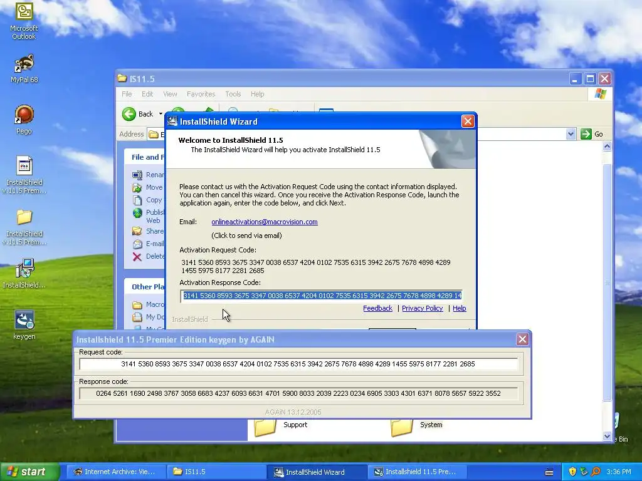Viewport: 642px width, 481px height.
Task: Click the red Delete X icon
Action: (x=137, y=256)
